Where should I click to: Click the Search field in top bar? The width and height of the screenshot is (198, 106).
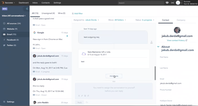tap(141, 3)
